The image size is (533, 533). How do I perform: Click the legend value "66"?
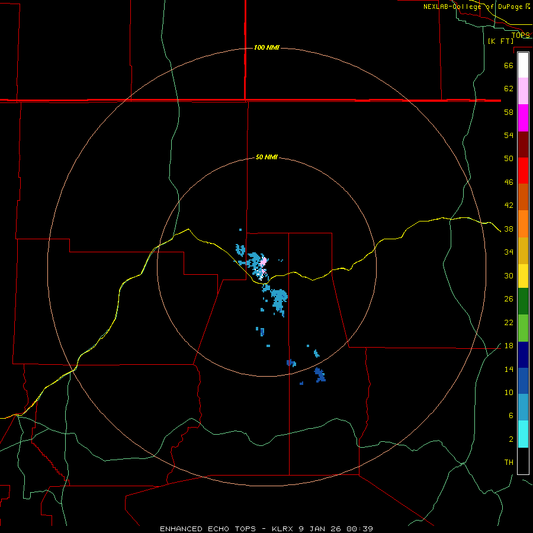(x=509, y=65)
